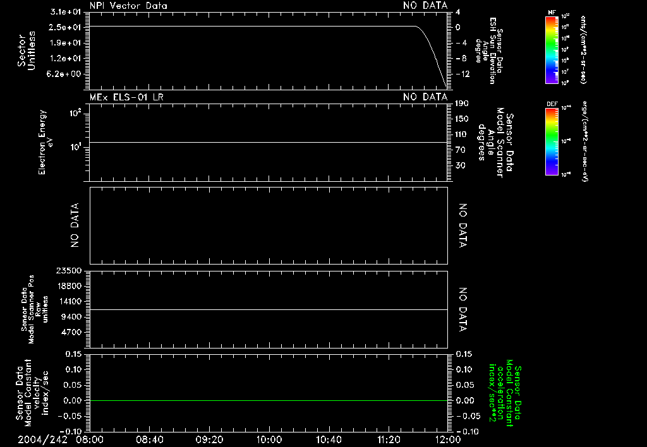Click the 'NF' label above the color bar

pyautogui.click(x=552, y=13)
